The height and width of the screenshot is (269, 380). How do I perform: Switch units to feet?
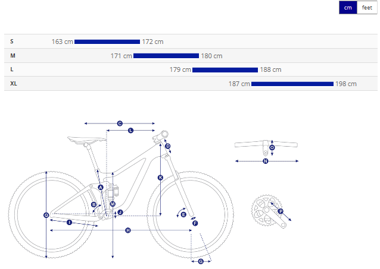coord(367,8)
